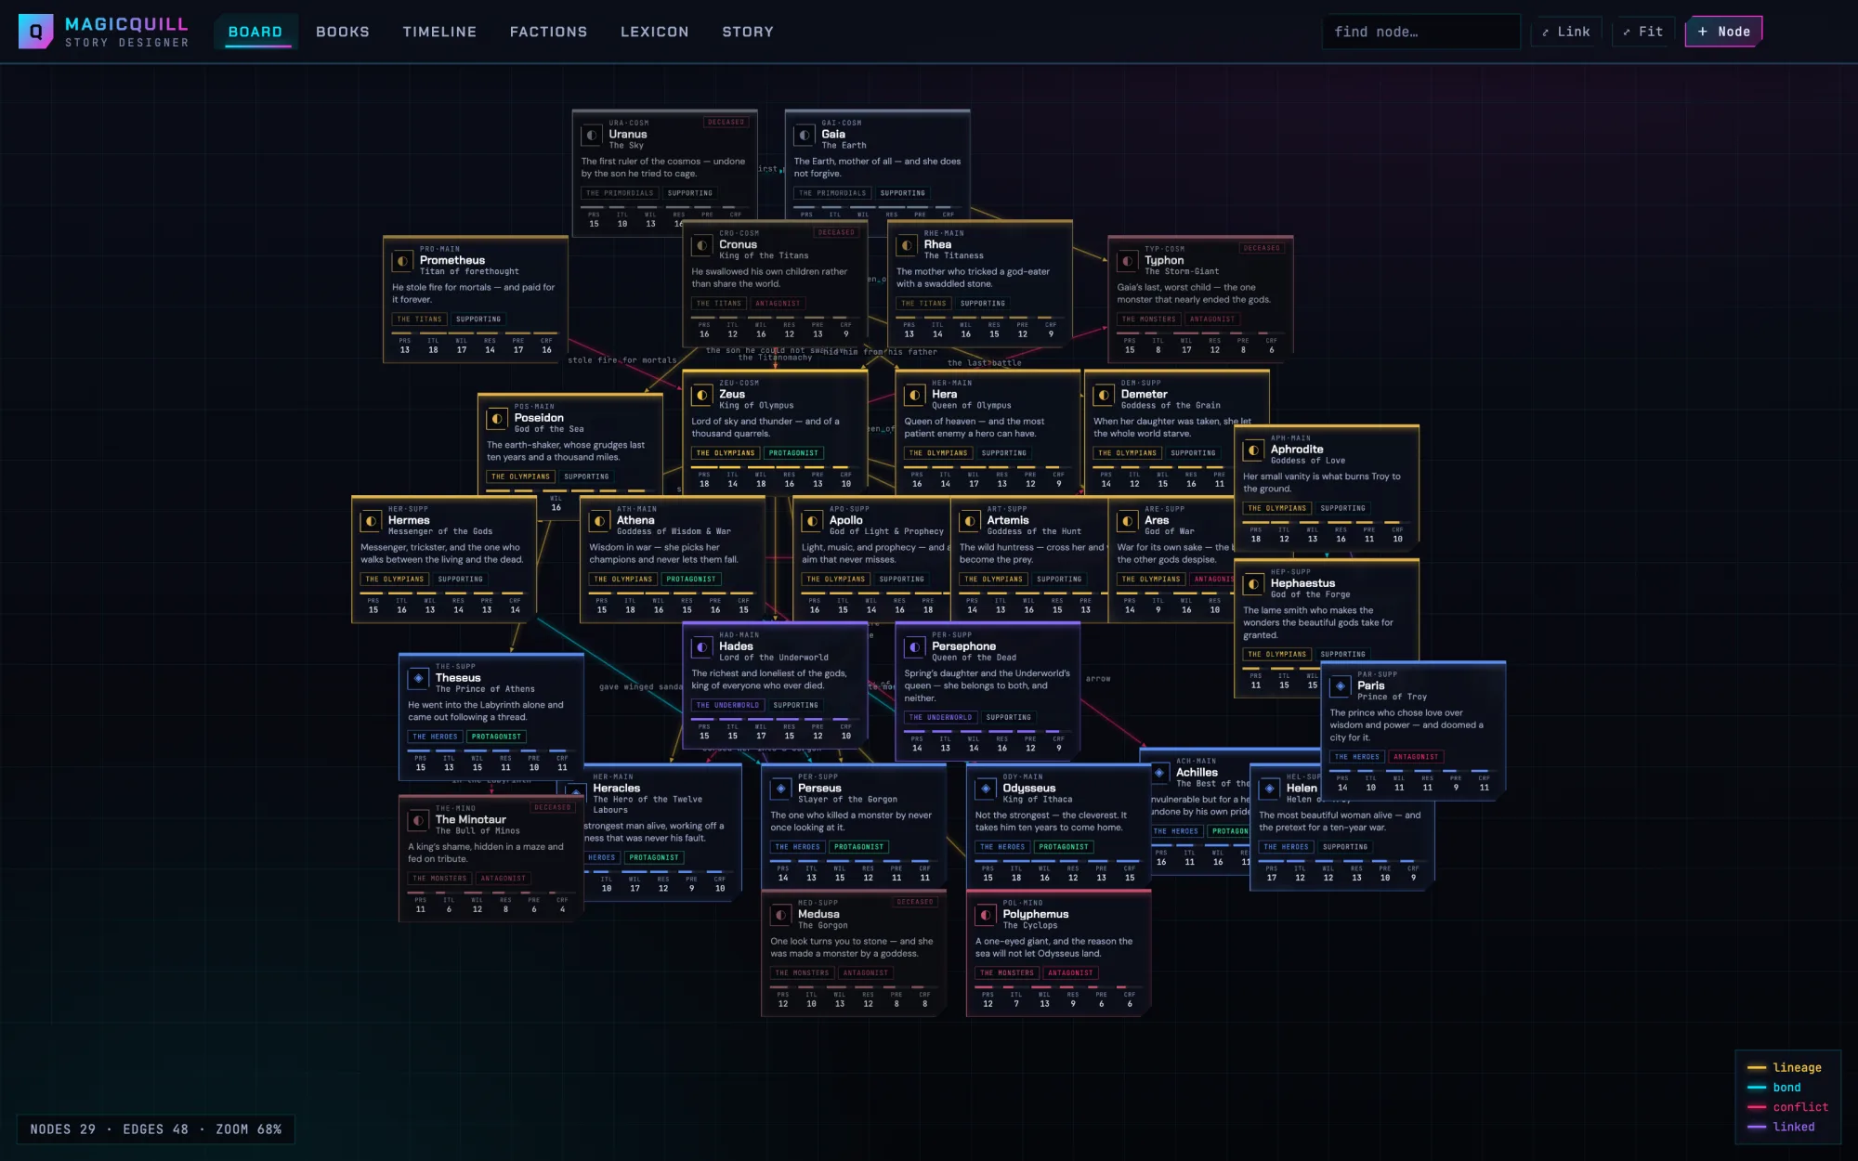Switch to the STORY tab
This screenshot has width=1858, height=1161.
click(748, 32)
